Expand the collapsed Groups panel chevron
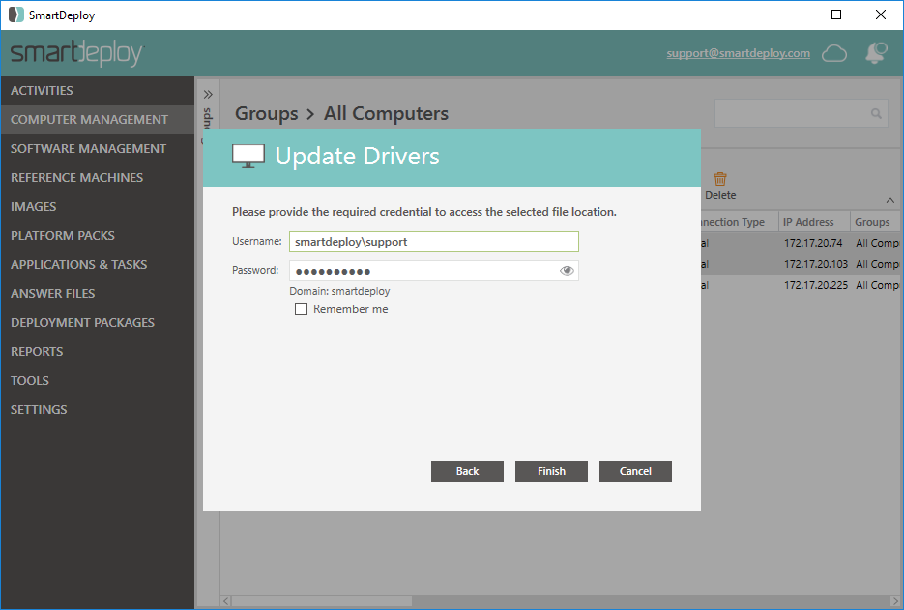Image resolution: width=904 pixels, height=610 pixels. pos(208,94)
